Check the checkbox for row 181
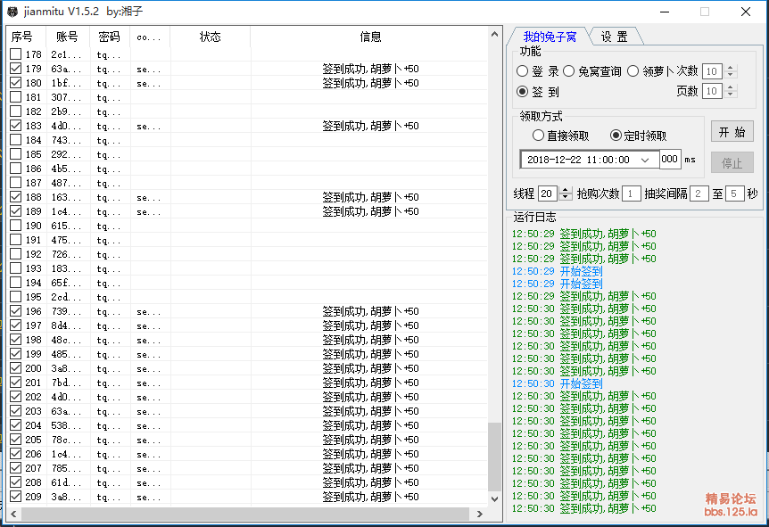Image resolution: width=769 pixels, height=527 pixels. pos(16,97)
